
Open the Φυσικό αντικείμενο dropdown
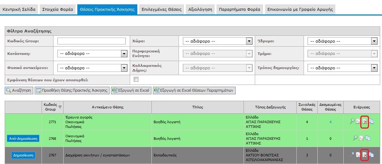coord(92,68)
